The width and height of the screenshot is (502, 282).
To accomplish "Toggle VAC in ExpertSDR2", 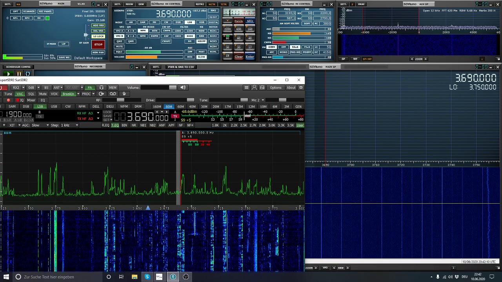I will click(x=20, y=94).
